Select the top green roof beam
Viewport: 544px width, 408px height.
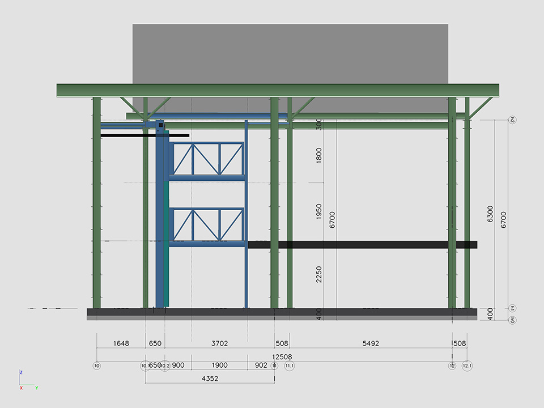[278, 90]
